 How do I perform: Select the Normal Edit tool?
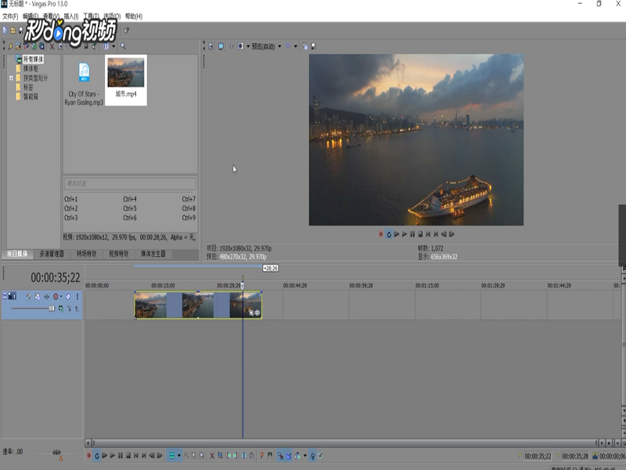click(171, 456)
